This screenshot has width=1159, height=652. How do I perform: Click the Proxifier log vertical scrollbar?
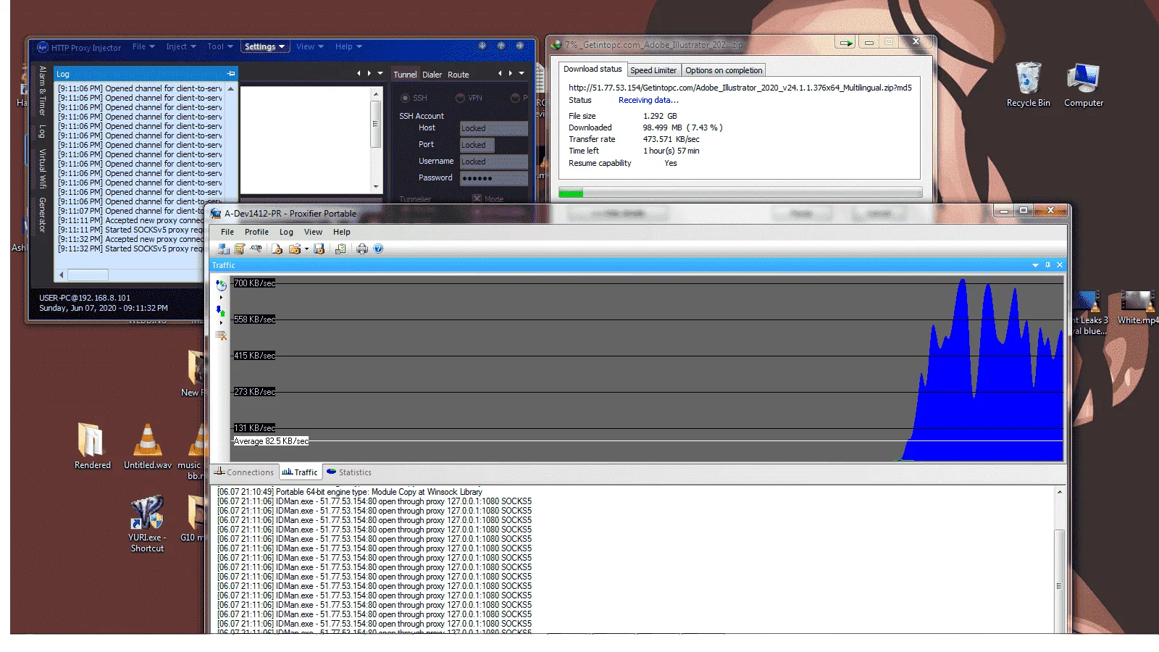[1059, 559]
